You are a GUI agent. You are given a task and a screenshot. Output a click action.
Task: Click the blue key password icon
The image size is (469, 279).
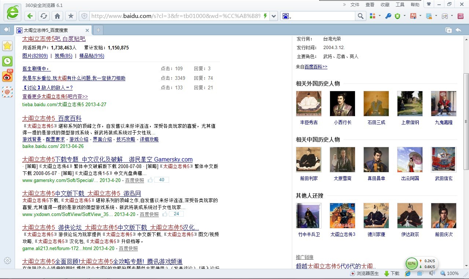tap(388, 16)
